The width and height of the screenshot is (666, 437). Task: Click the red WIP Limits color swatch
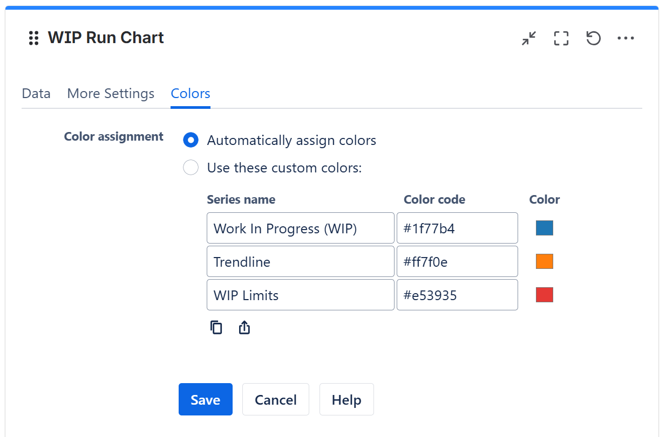(544, 295)
